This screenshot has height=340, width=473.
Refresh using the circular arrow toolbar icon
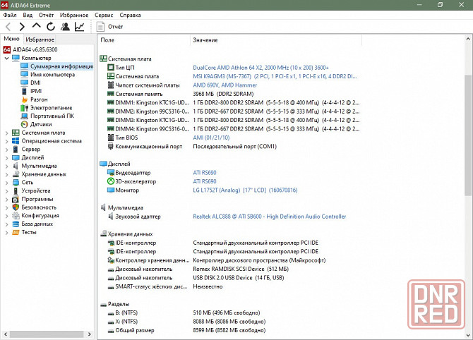tap(51, 27)
